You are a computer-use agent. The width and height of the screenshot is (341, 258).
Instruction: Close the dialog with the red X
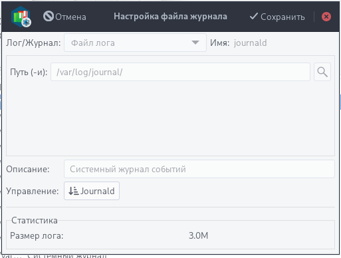pos(326,17)
